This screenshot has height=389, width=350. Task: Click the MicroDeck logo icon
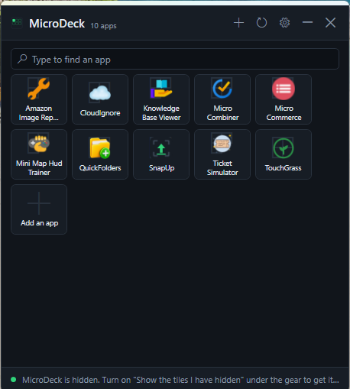pos(17,23)
